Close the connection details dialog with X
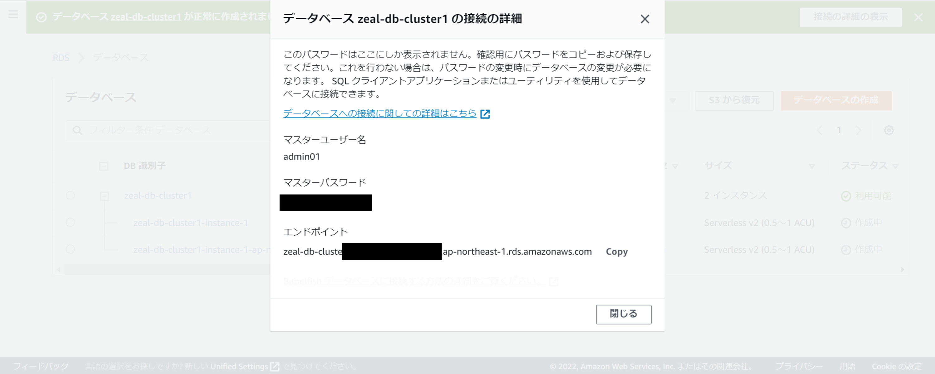Image resolution: width=935 pixels, height=374 pixels. 645,19
